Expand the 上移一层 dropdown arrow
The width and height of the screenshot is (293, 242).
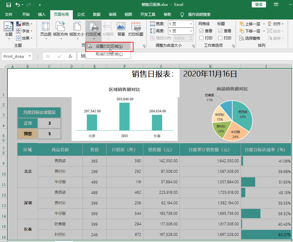point(264,24)
